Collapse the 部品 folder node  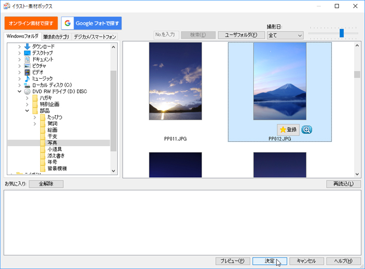pos(27,111)
